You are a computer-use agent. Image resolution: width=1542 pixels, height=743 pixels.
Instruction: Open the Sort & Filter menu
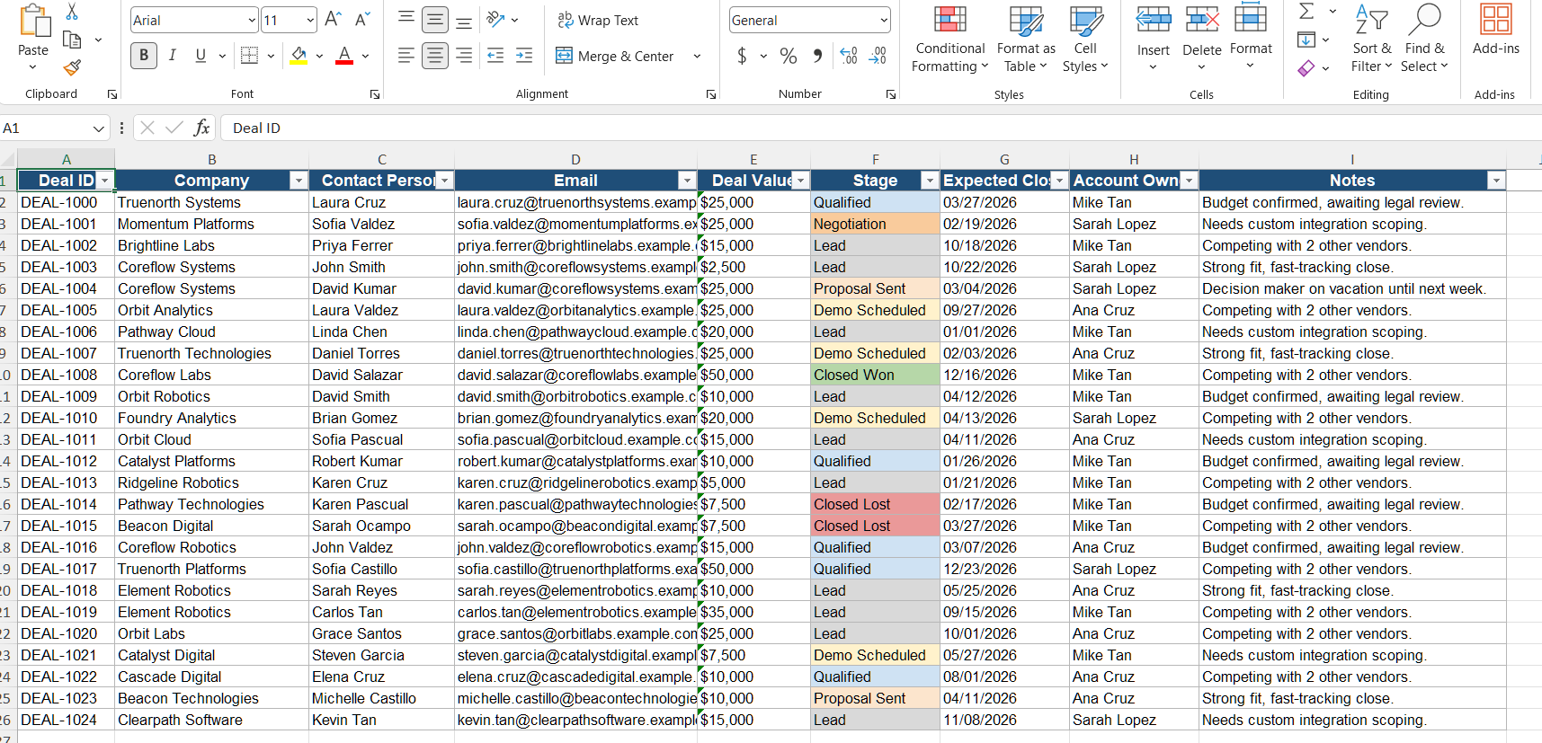(x=1371, y=40)
